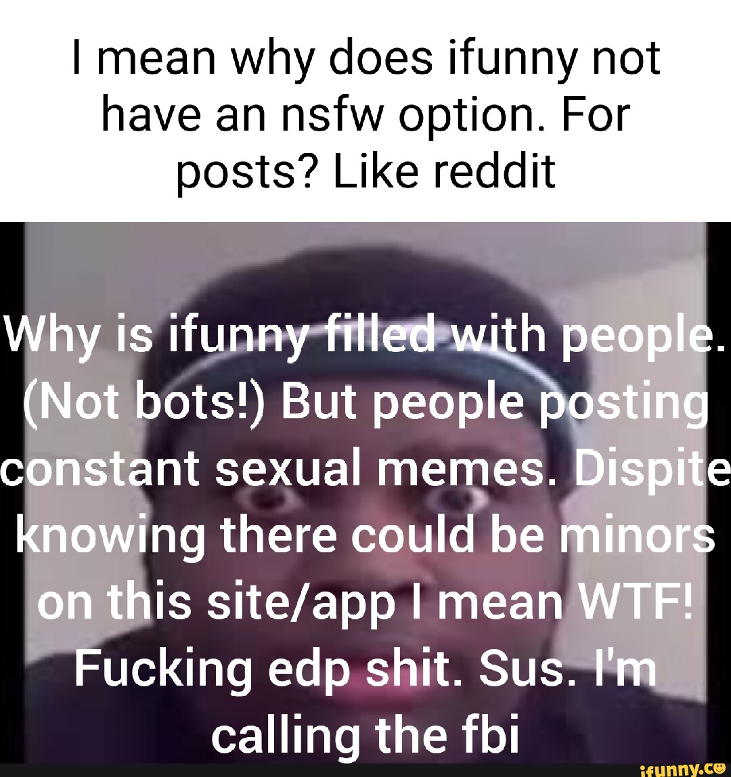
Task: Click the caption line ending with 'Sus. I'm'
Action: point(365,667)
